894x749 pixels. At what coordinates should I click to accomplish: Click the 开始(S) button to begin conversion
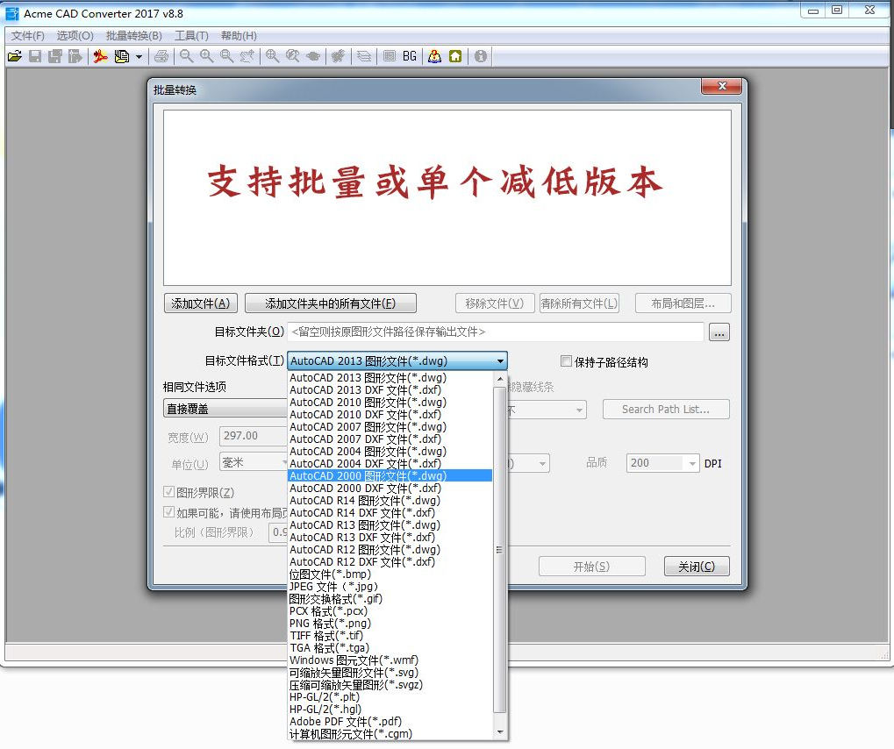point(591,566)
